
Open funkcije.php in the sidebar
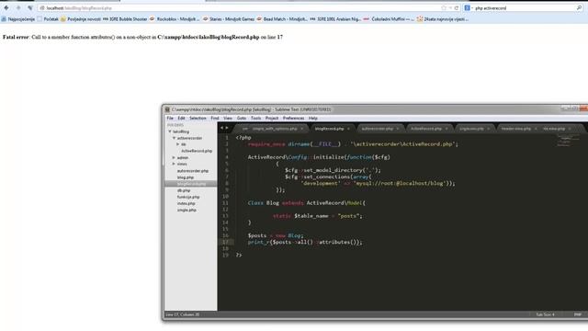pyautogui.click(x=188, y=197)
